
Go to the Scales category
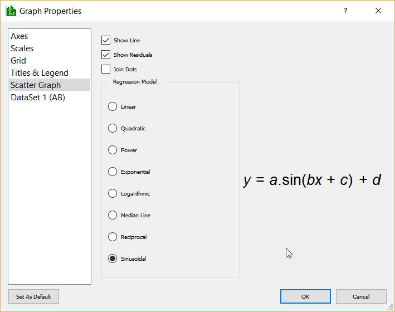pyautogui.click(x=22, y=48)
